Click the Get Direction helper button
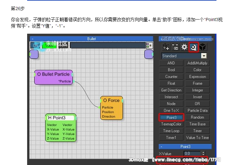Viewport: 230px width, 165px height. point(171,90)
